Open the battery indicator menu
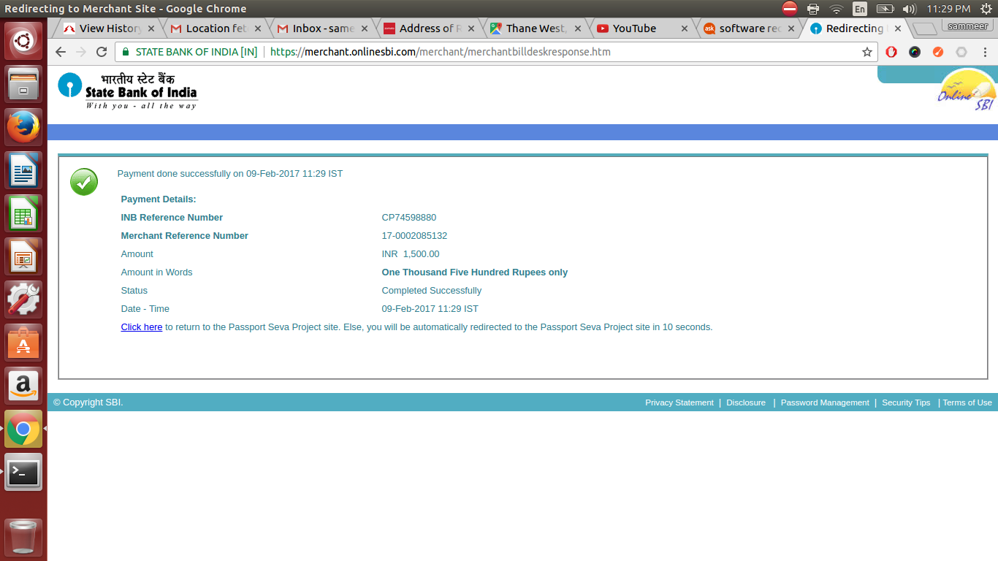The width and height of the screenshot is (998, 561). pyautogui.click(x=885, y=9)
